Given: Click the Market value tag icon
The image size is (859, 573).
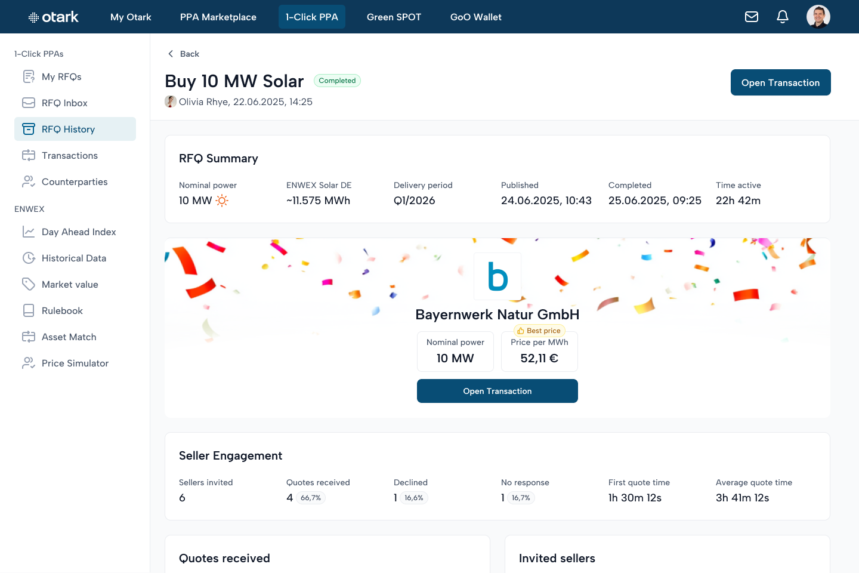Looking at the screenshot, I should point(29,284).
